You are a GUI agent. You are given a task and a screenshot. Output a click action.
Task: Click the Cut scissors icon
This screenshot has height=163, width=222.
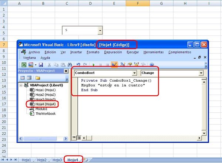(x=49, y=65)
